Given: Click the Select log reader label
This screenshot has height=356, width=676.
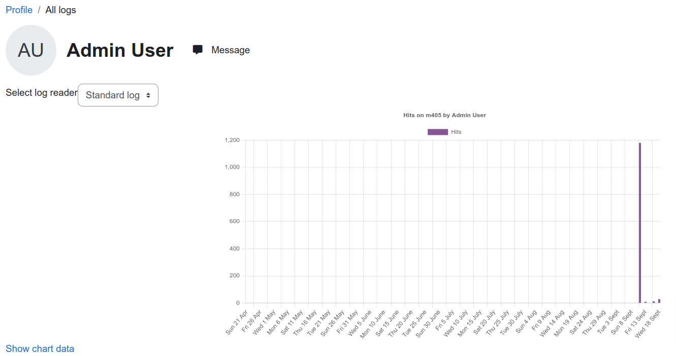Looking at the screenshot, I should click(42, 93).
